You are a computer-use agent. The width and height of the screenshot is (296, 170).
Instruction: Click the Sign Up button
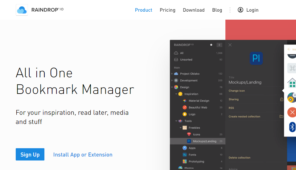[x=30, y=154]
